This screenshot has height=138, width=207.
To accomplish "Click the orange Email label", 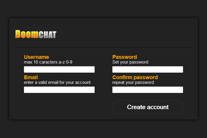I will coord(31,77).
